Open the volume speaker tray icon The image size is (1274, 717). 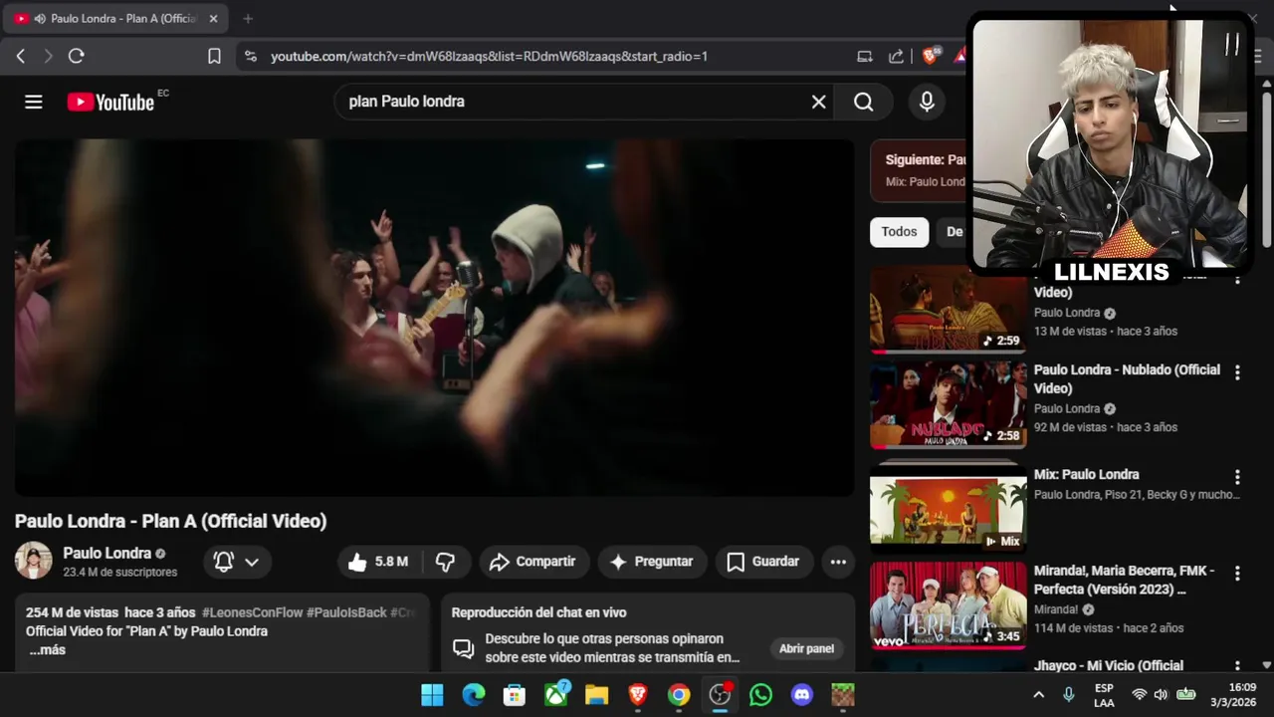point(1161,695)
